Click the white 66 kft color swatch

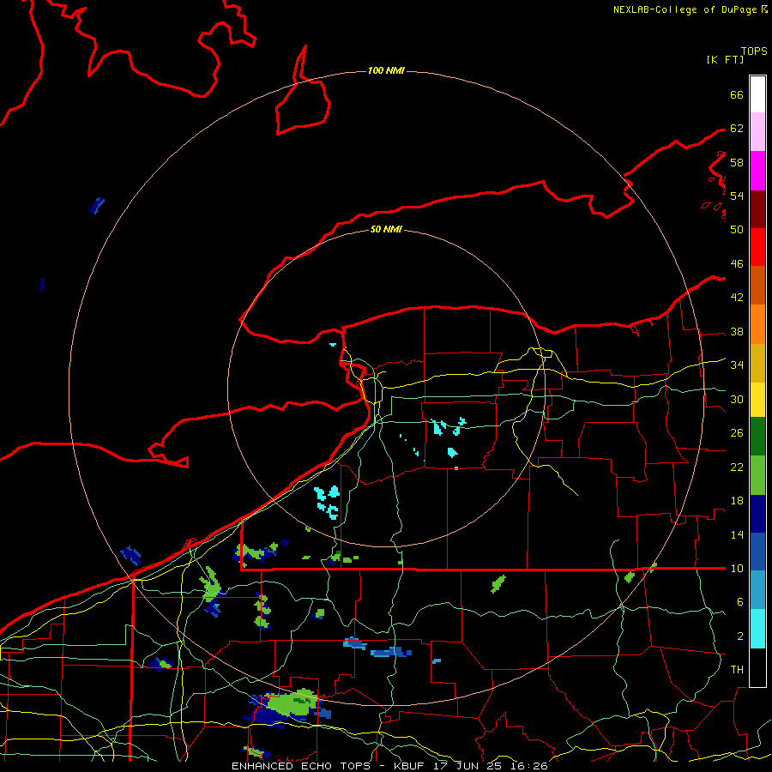coord(757,94)
